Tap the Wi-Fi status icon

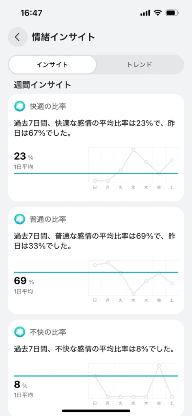click(x=158, y=13)
